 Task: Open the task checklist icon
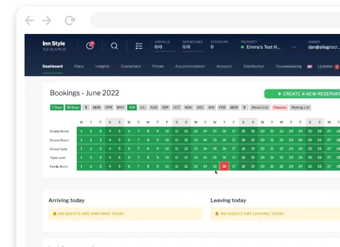pyautogui.click(x=139, y=46)
